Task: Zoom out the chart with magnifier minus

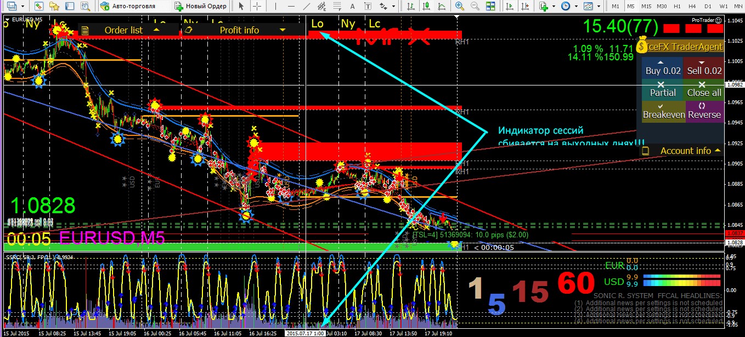Action: [x=475, y=6]
